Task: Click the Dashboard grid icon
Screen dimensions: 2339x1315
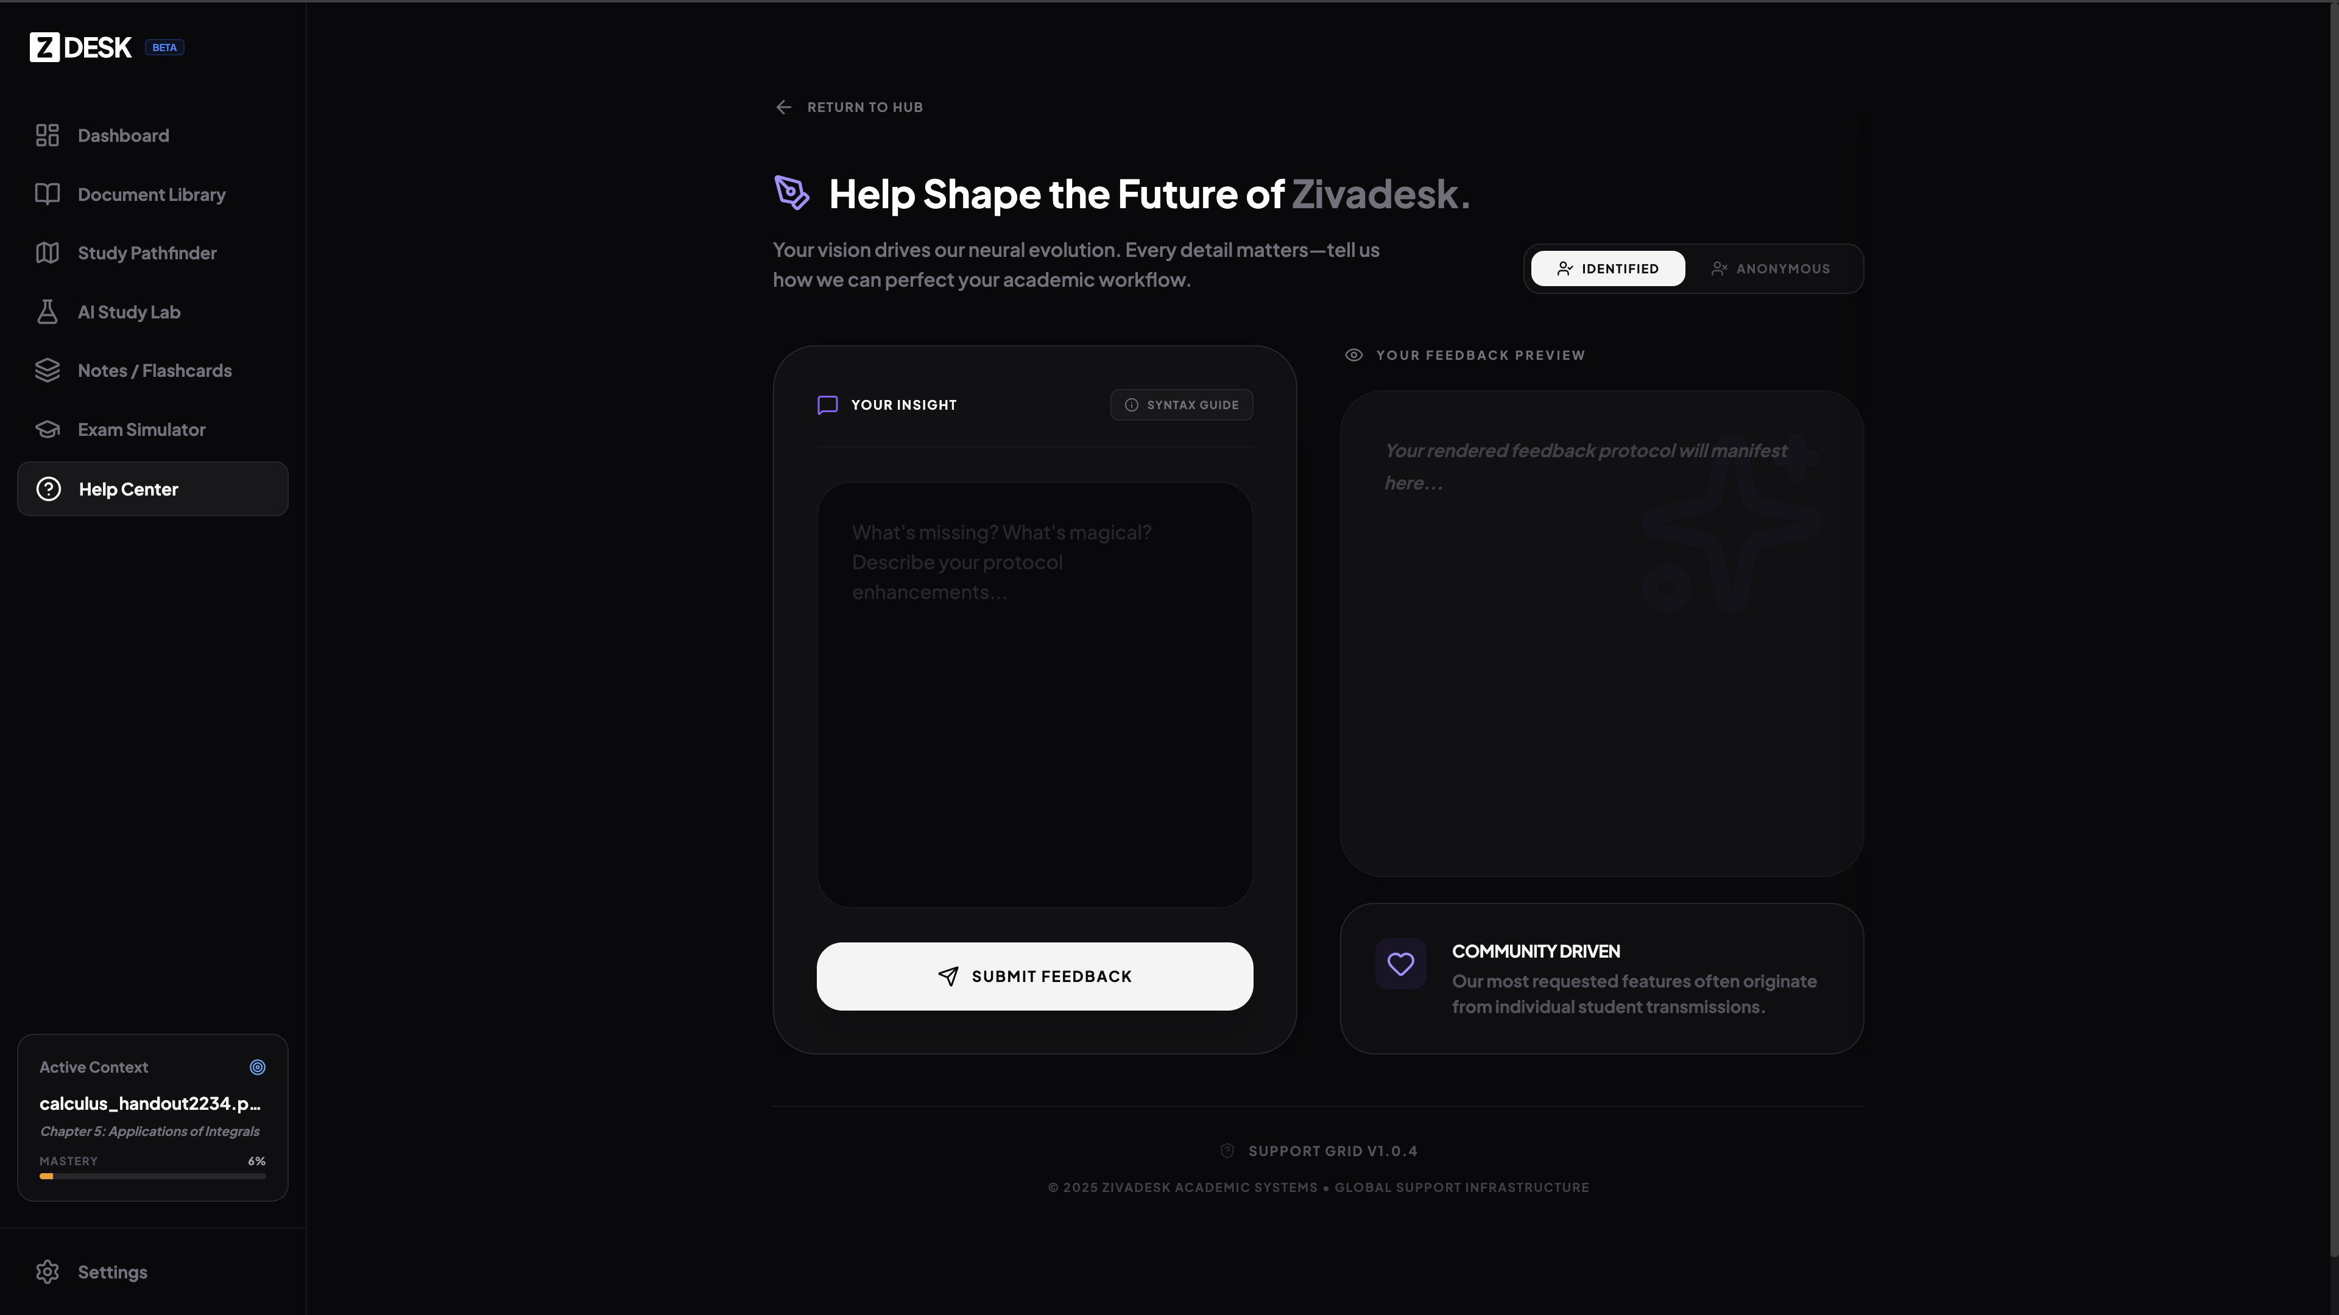Action: 48,135
